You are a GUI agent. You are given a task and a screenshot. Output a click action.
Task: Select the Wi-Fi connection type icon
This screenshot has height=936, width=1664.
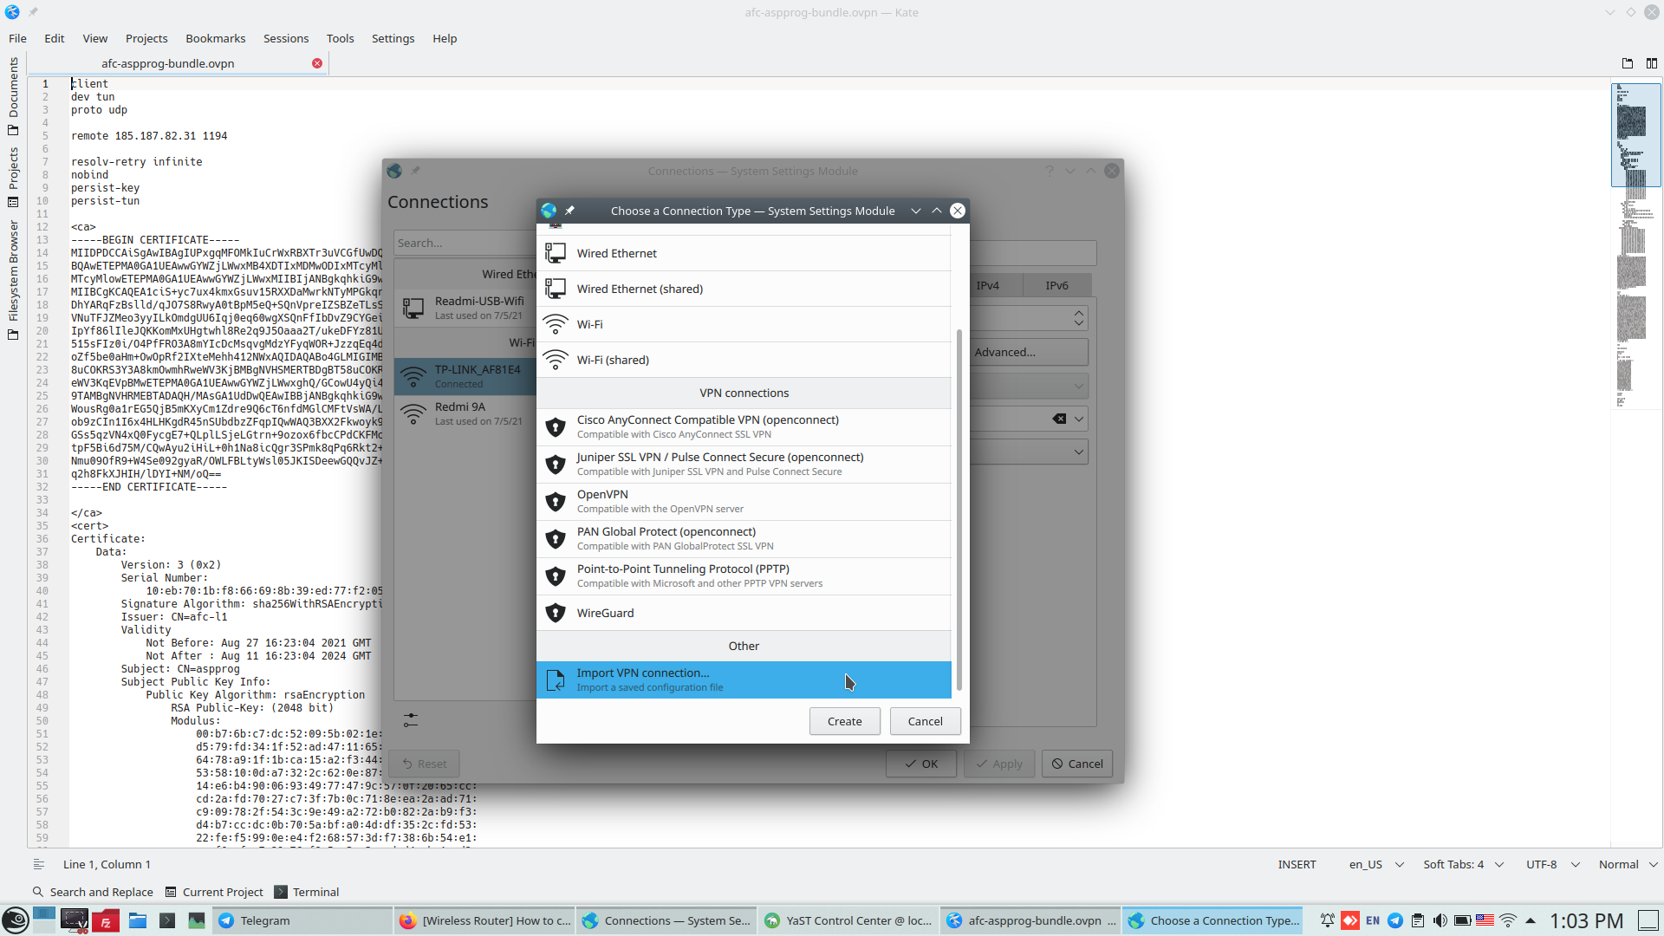pos(556,324)
